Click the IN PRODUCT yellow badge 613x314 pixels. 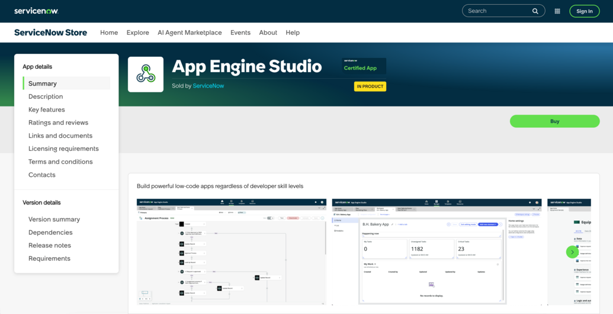[x=370, y=86]
